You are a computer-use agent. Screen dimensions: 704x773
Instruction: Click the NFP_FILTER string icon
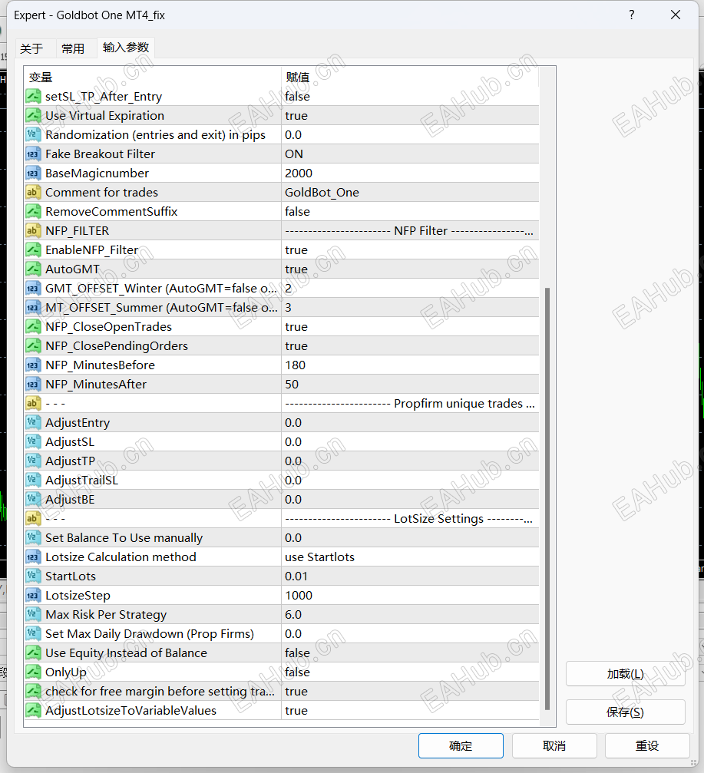point(33,231)
